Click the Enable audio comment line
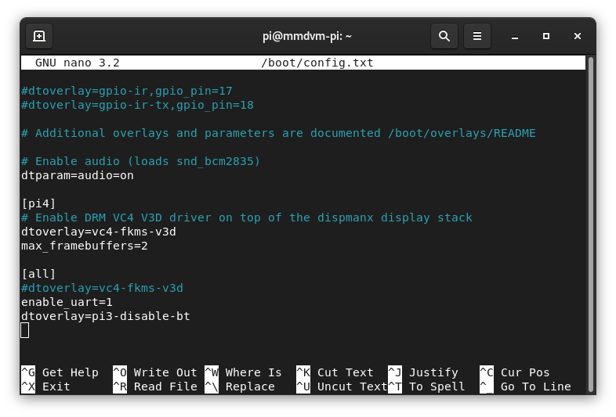Image resolution: width=616 pixels, height=417 pixels. tap(140, 161)
